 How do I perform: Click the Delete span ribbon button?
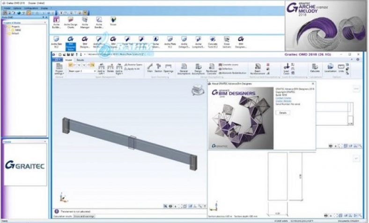point(111,68)
